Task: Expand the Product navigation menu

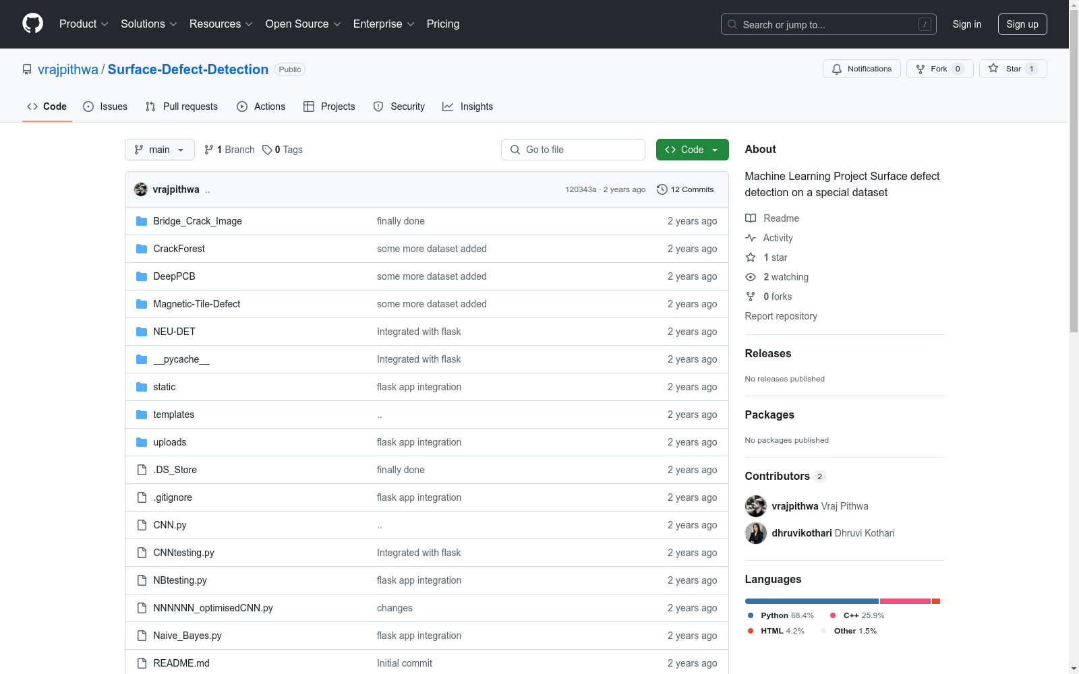Action: (84, 24)
